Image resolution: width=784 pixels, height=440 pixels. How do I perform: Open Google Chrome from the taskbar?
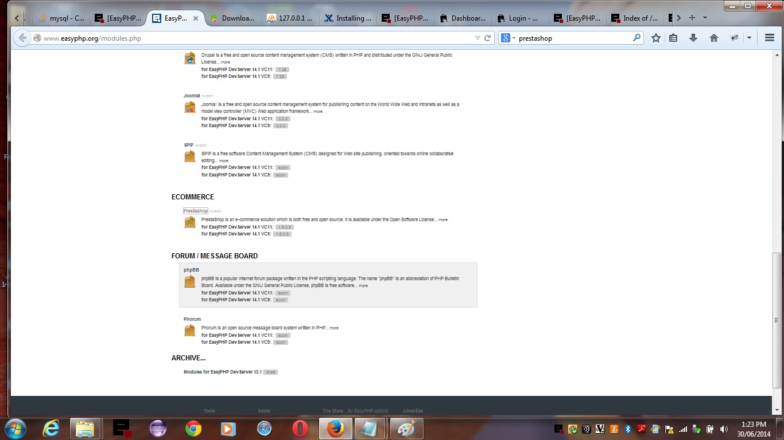[193, 429]
